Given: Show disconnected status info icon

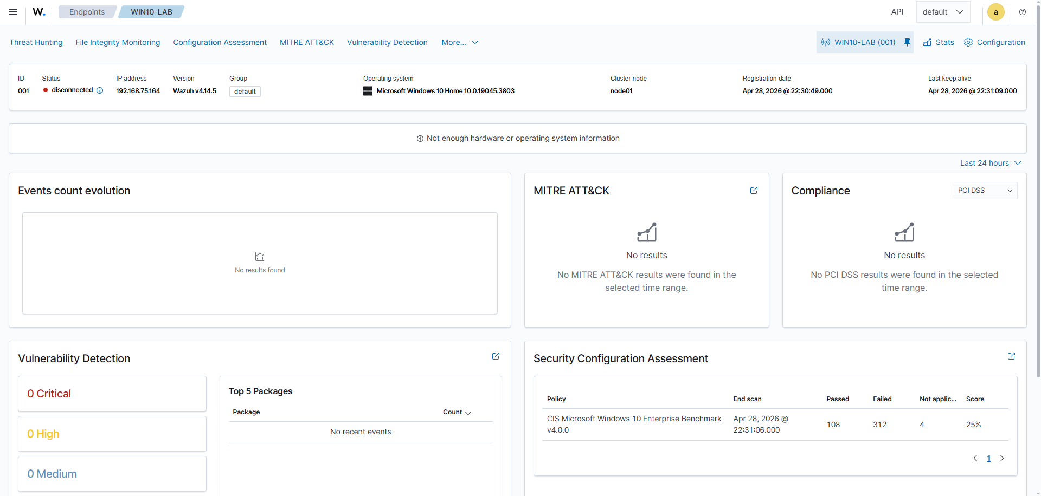Looking at the screenshot, I should 100,90.
